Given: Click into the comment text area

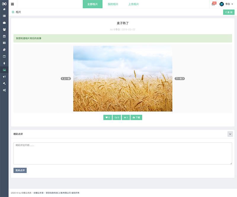Looking at the screenshot, I should coord(123,153).
